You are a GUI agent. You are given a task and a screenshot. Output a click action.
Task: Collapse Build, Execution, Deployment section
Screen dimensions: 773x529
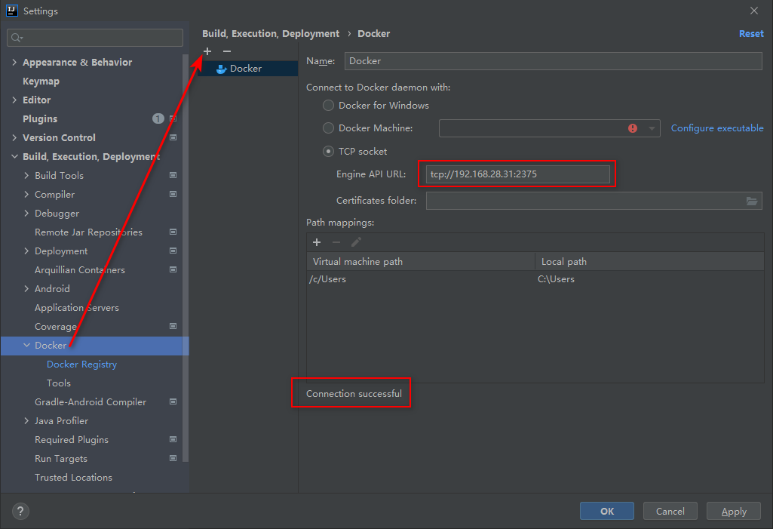[x=14, y=156]
